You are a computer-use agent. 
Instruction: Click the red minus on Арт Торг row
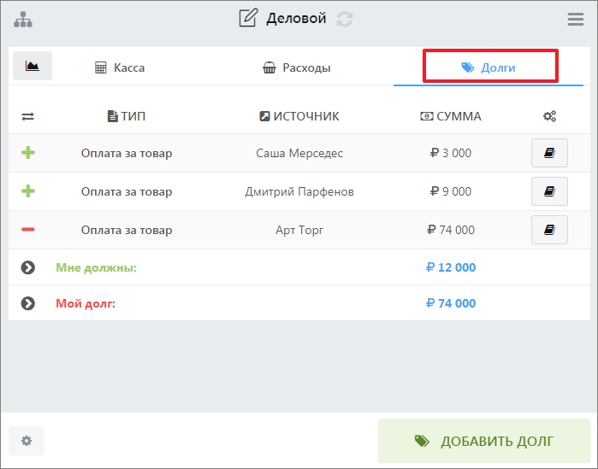pos(28,230)
